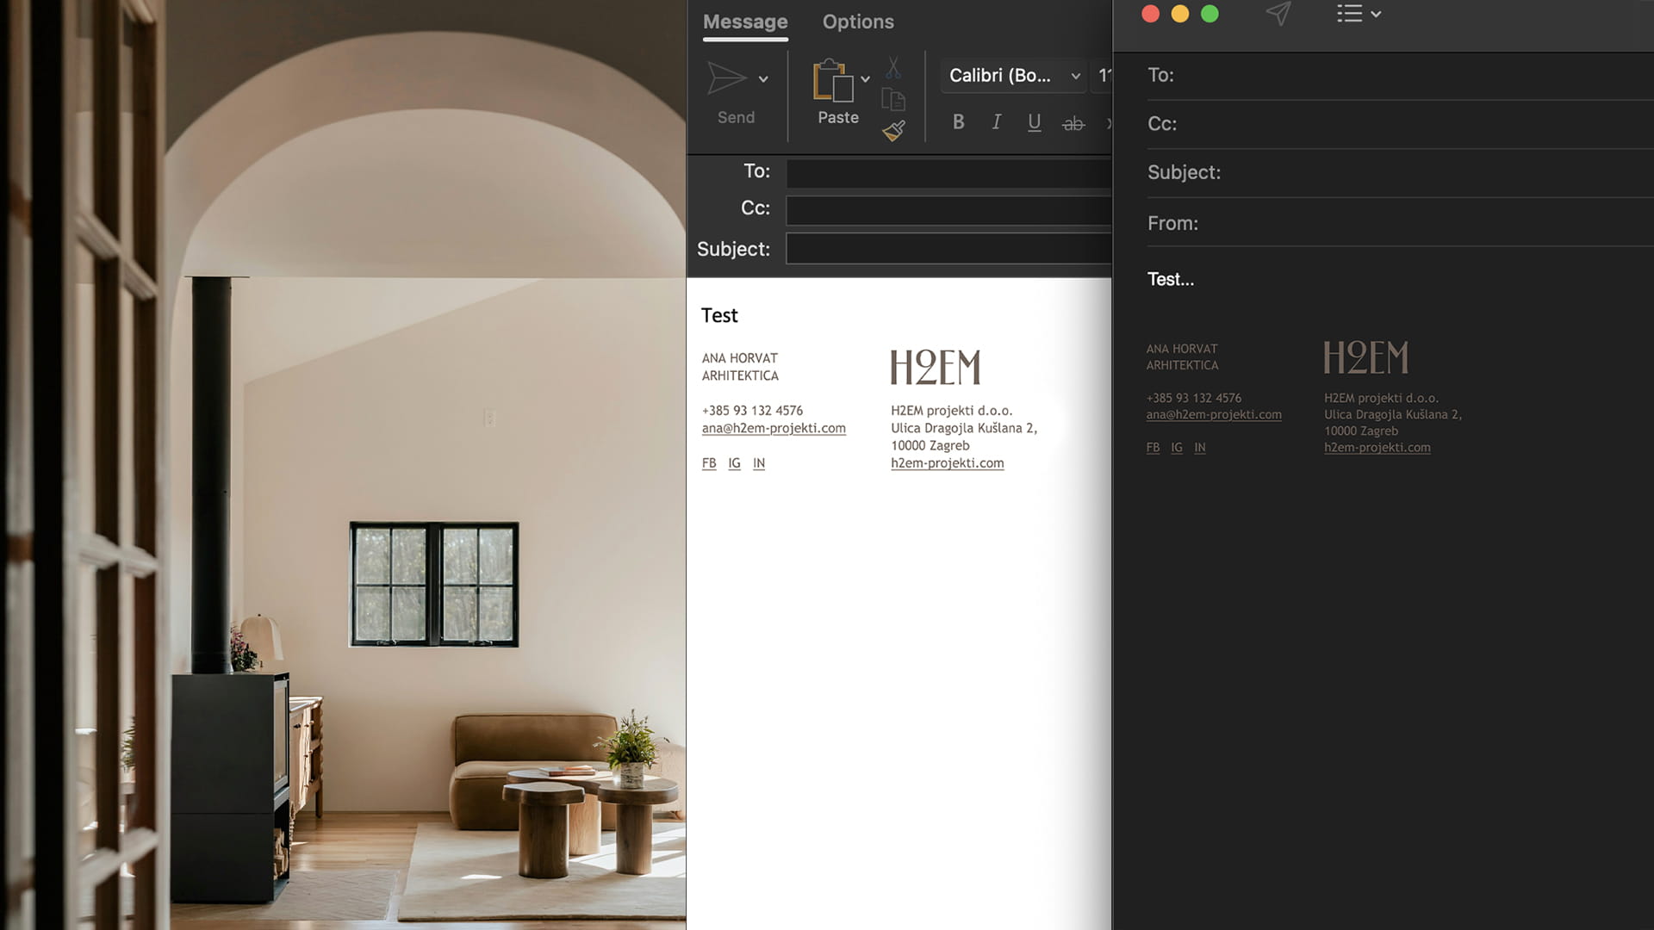Expand the Paste options arrow
The height and width of the screenshot is (930, 1654).
(x=865, y=79)
